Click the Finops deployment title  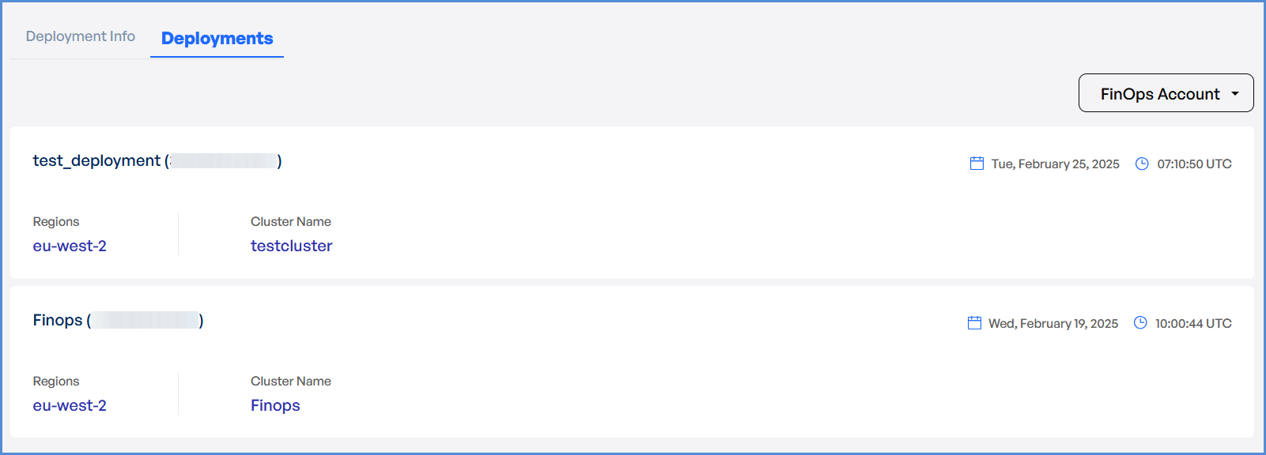(58, 320)
